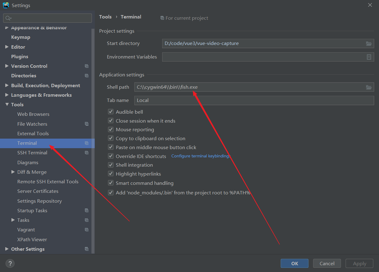The image size is (379, 272).
Task: Uncheck Copy to clipboard on selection
Action: (x=111, y=138)
